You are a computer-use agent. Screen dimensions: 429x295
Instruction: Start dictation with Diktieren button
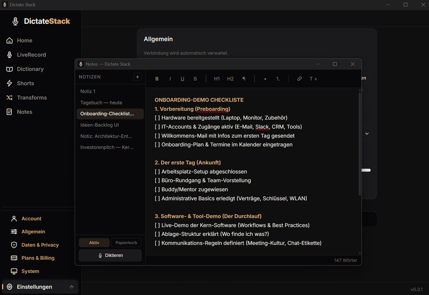click(110, 255)
